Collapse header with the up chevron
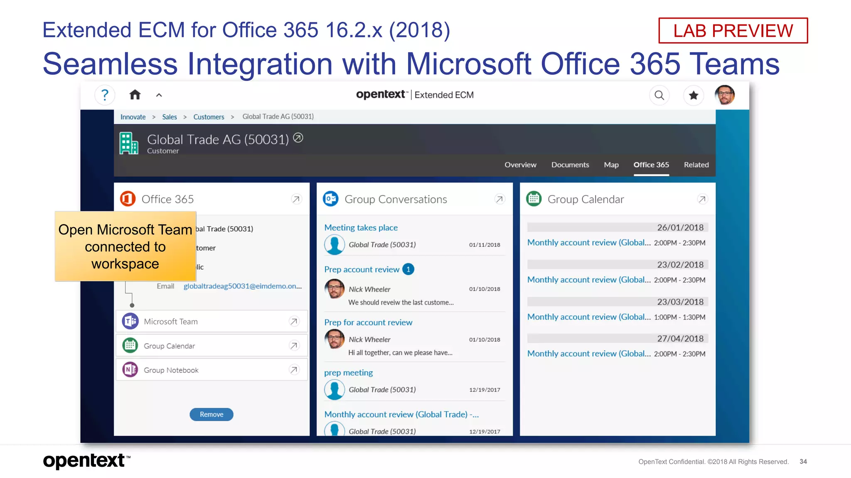851x478 pixels. (159, 95)
